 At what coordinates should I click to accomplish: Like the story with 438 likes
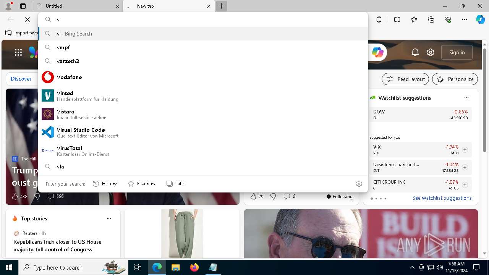tap(19, 196)
